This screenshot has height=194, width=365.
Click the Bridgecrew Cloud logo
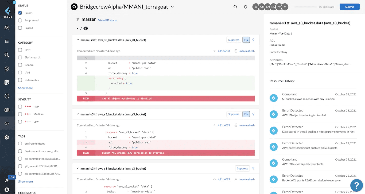click(7, 13)
